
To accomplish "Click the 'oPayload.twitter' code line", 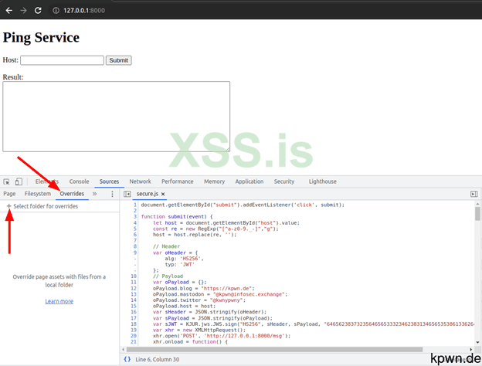I will click(x=199, y=300).
